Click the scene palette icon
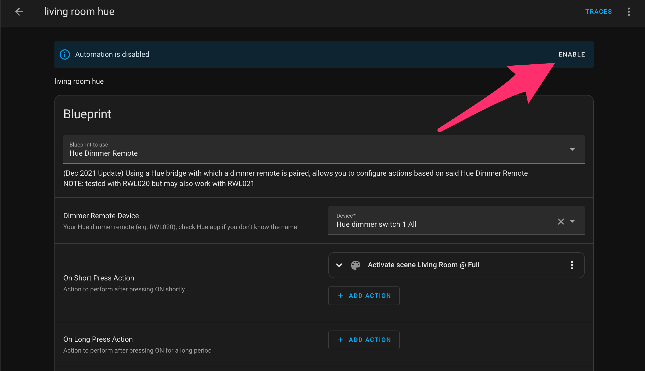Screen dimensions: 645x371 355,265
